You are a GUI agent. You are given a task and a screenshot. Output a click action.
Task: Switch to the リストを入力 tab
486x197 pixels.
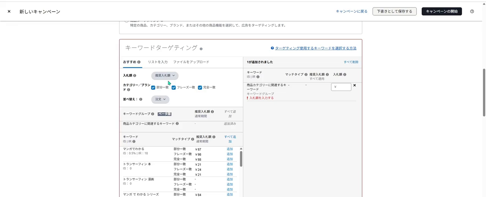click(158, 62)
